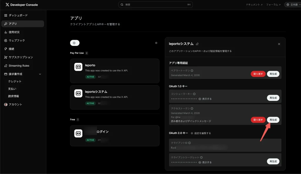This screenshot has height=174, width=301.
Task: Click the Streaming Rules pencil icon
Action: pos(6,66)
